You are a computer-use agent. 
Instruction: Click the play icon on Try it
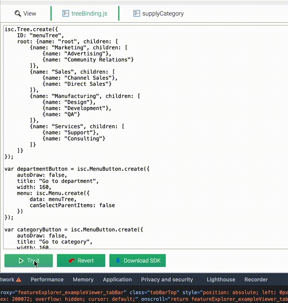tap(21, 260)
